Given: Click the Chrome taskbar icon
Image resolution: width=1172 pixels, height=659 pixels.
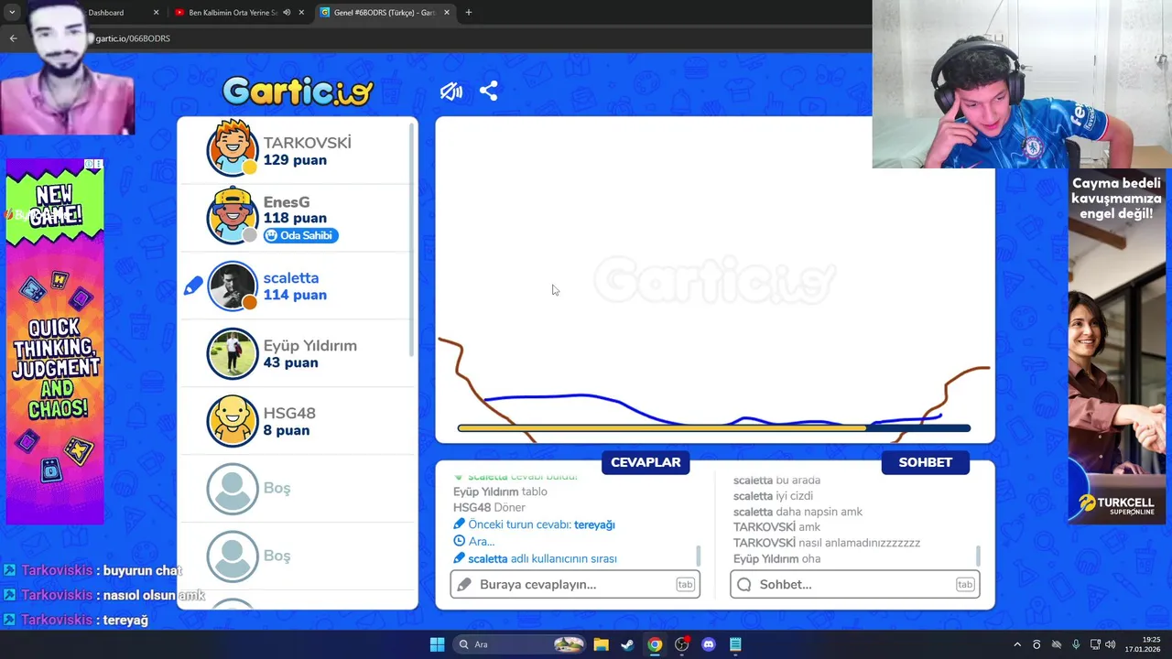Looking at the screenshot, I should (x=655, y=644).
